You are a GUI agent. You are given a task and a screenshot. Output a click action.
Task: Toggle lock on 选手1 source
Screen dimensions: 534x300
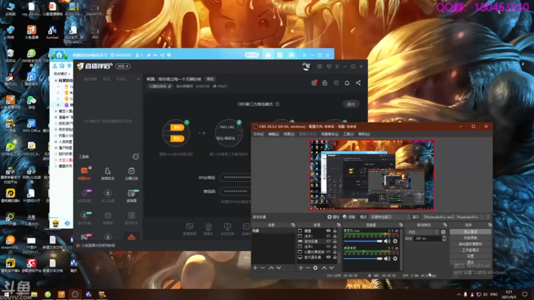pos(335,236)
